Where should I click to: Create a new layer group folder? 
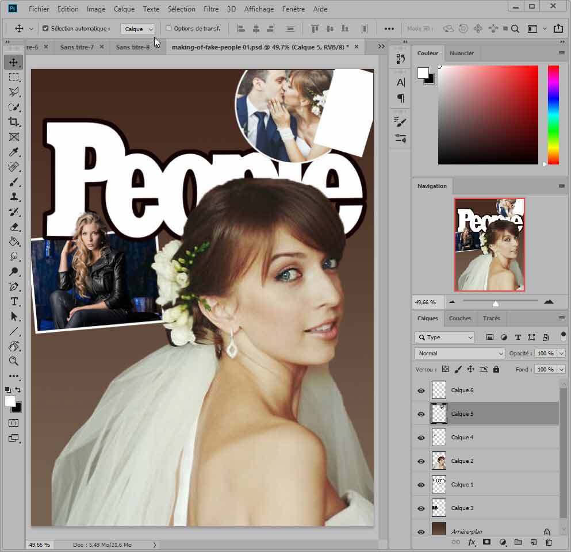pyautogui.click(x=518, y=542)
